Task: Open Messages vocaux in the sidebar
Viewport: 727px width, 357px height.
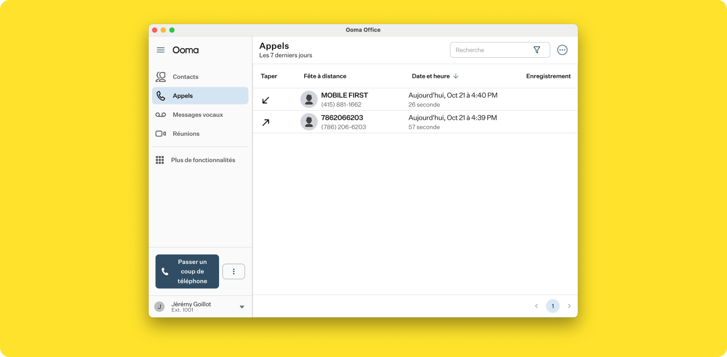Action: click(200, 115)
